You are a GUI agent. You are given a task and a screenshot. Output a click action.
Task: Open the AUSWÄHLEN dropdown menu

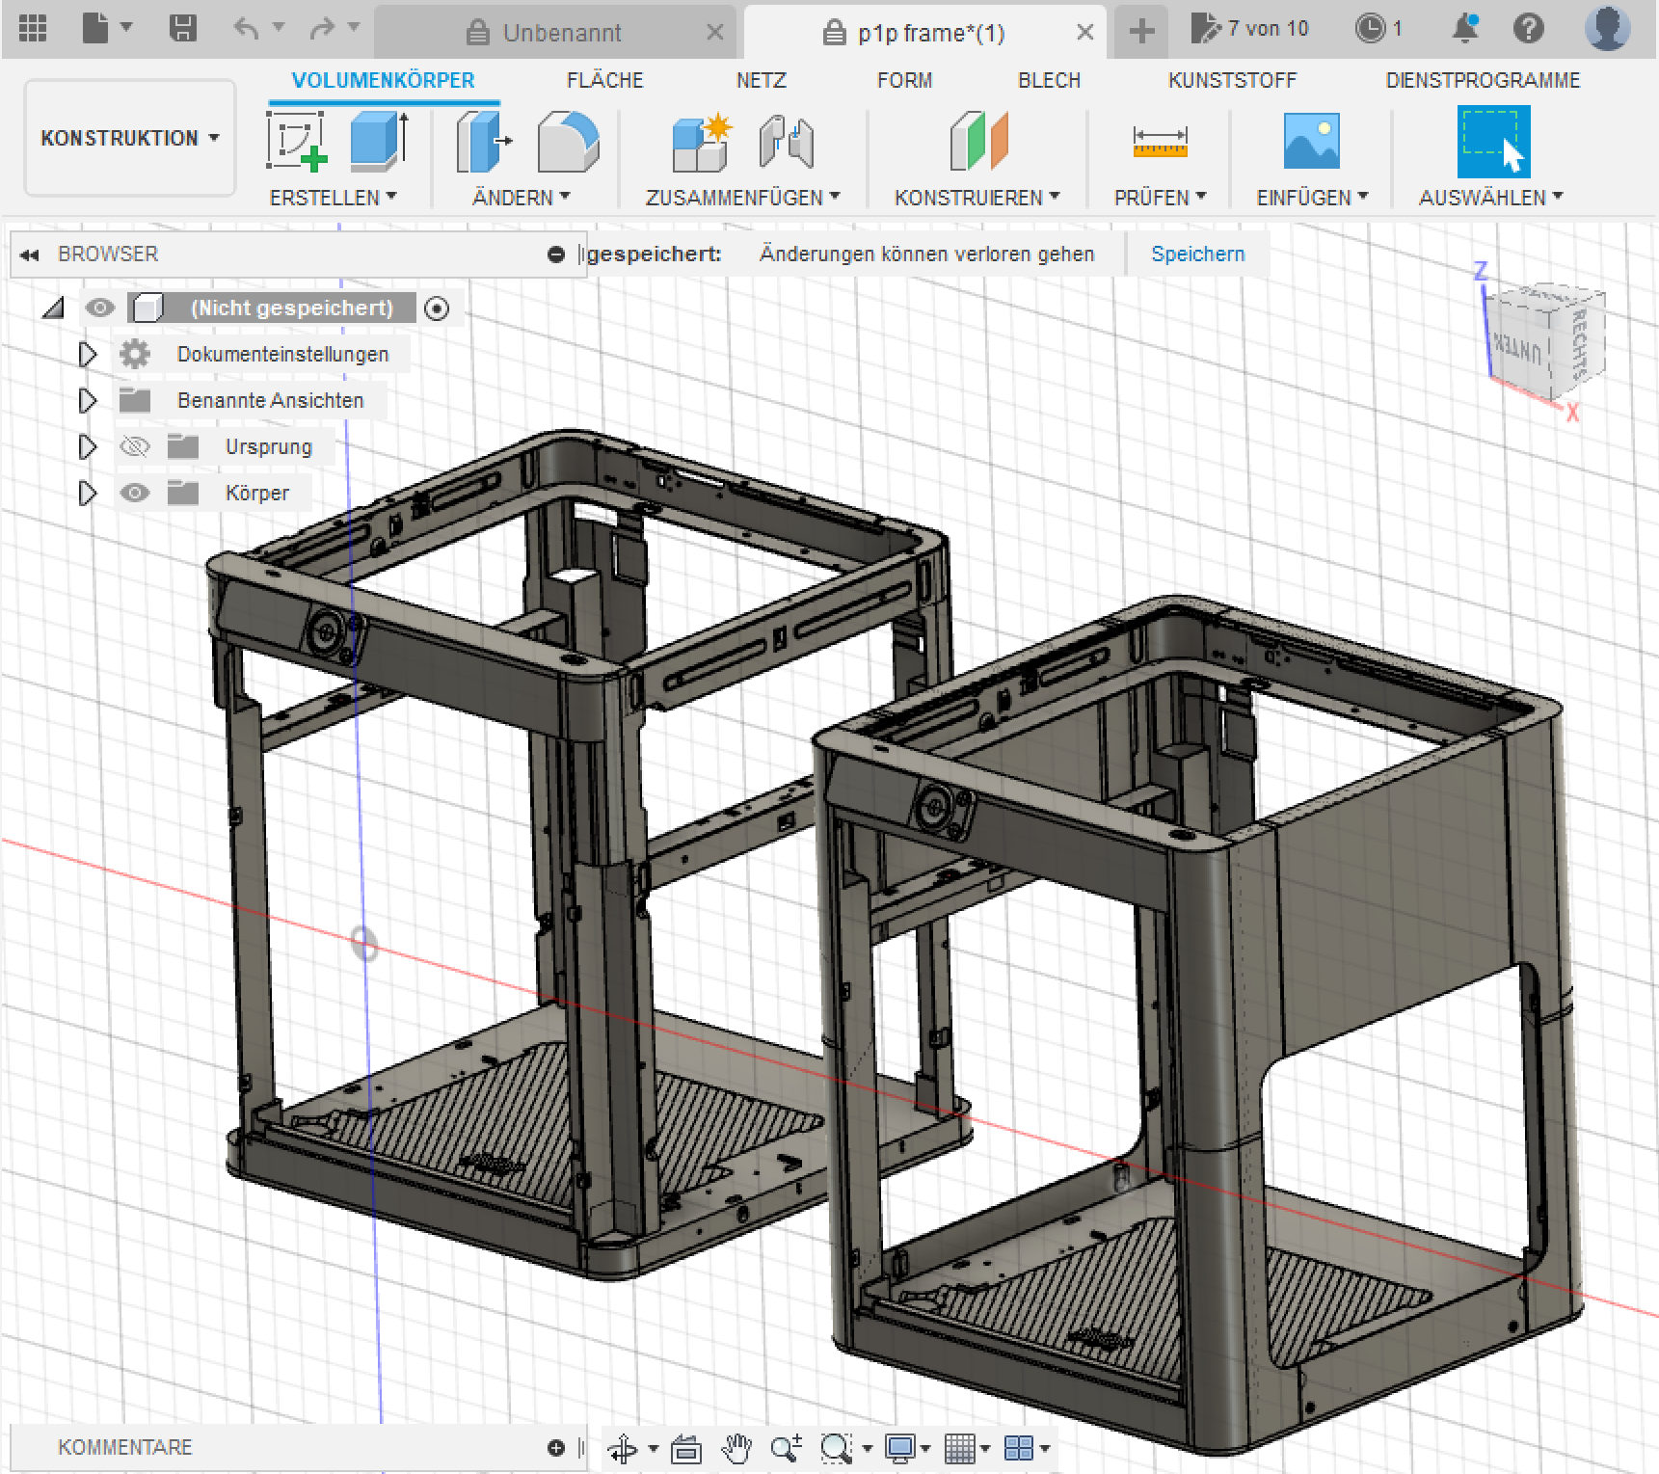pos(1490,198)
